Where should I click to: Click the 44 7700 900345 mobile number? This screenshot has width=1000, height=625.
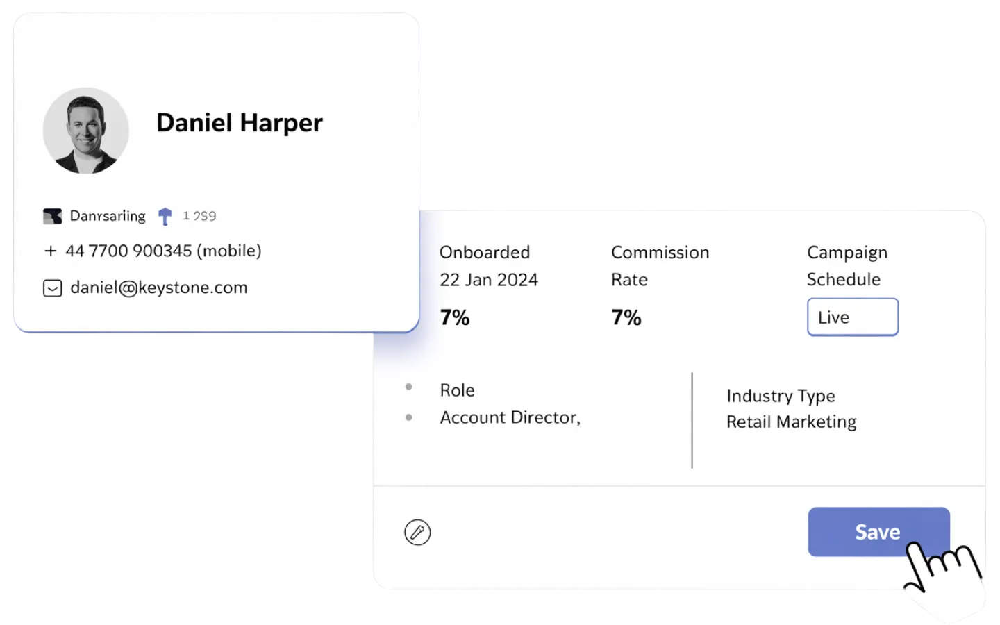click(x=162, y=250)
